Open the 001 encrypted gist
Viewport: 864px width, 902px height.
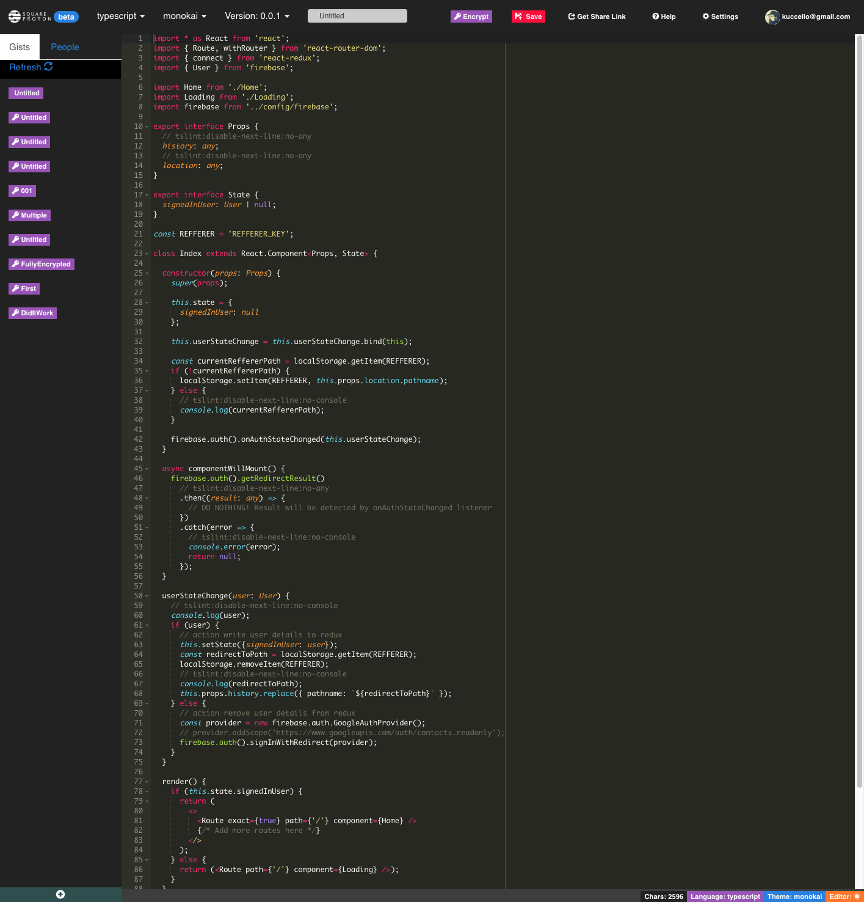(x=22, y=191)
